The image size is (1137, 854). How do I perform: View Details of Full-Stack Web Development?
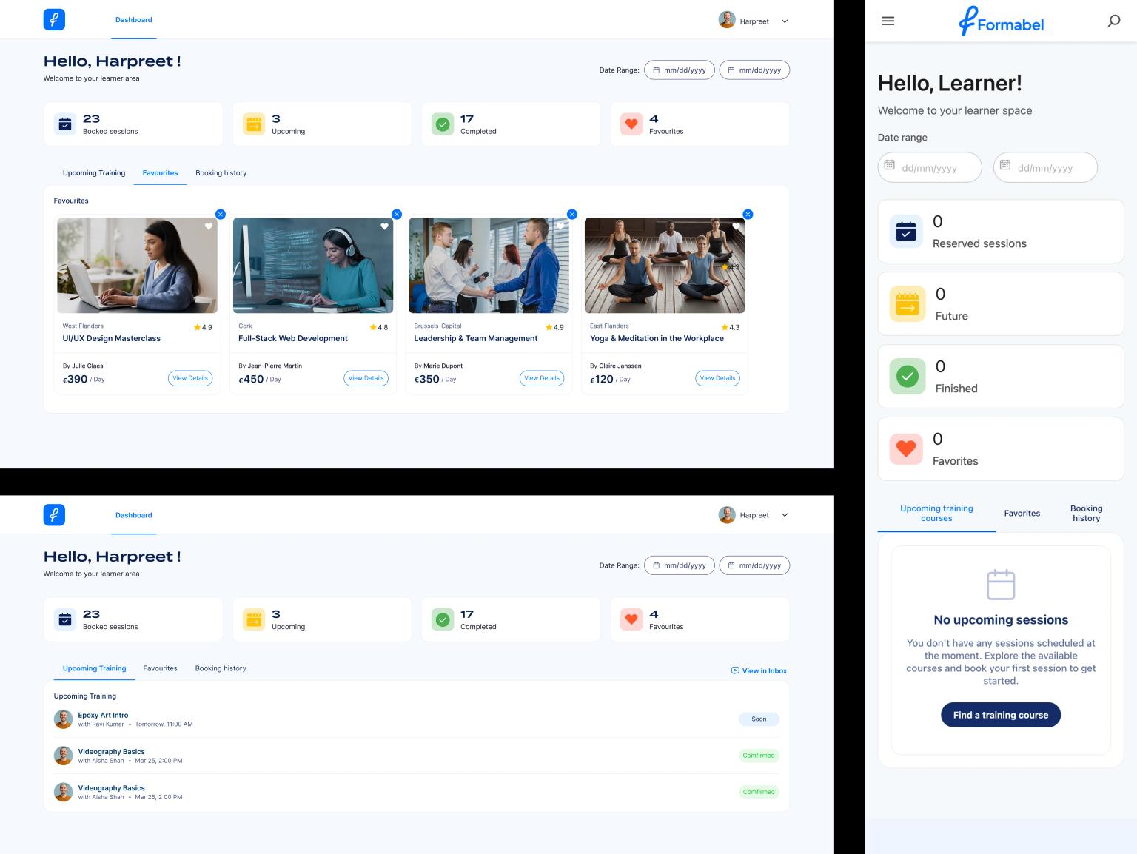366,378
